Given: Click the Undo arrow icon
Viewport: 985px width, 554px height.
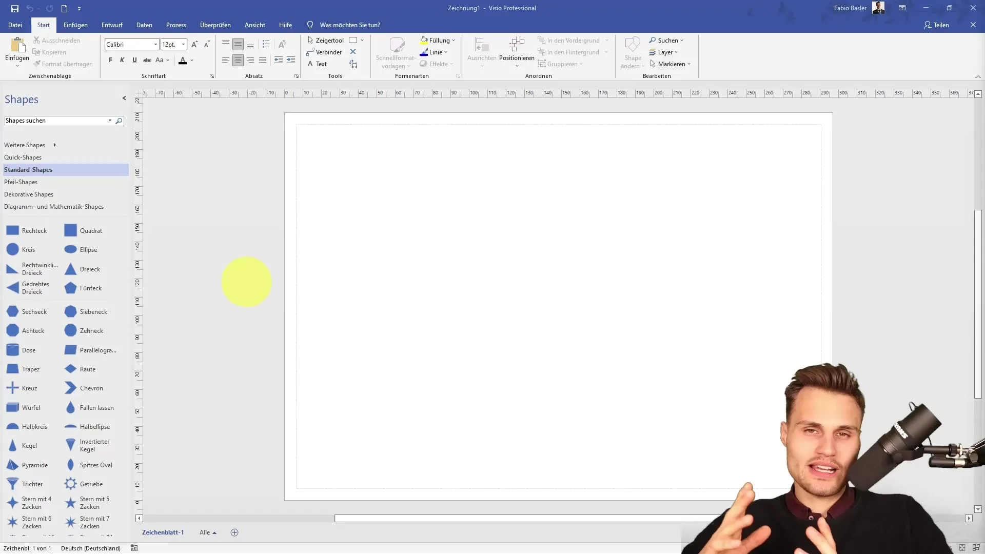Looking at the screenshot, I should pos(30,8).
